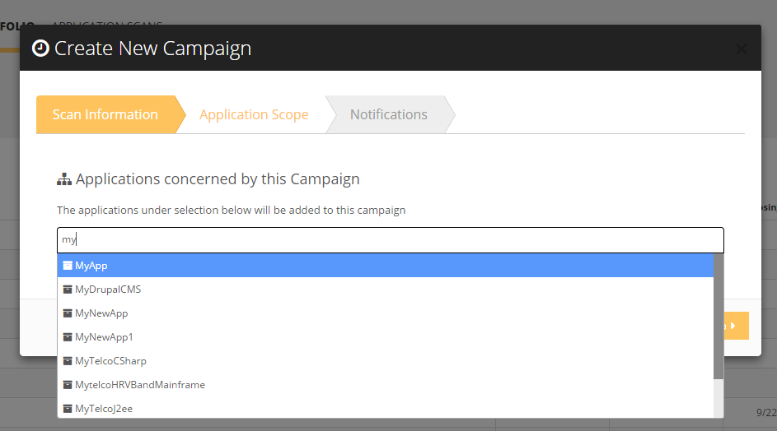This screenshot has width=777, height=431.
Task: Choose MytelcoHRVBandMainframe from the list
Action: click(x=140, y=385)
